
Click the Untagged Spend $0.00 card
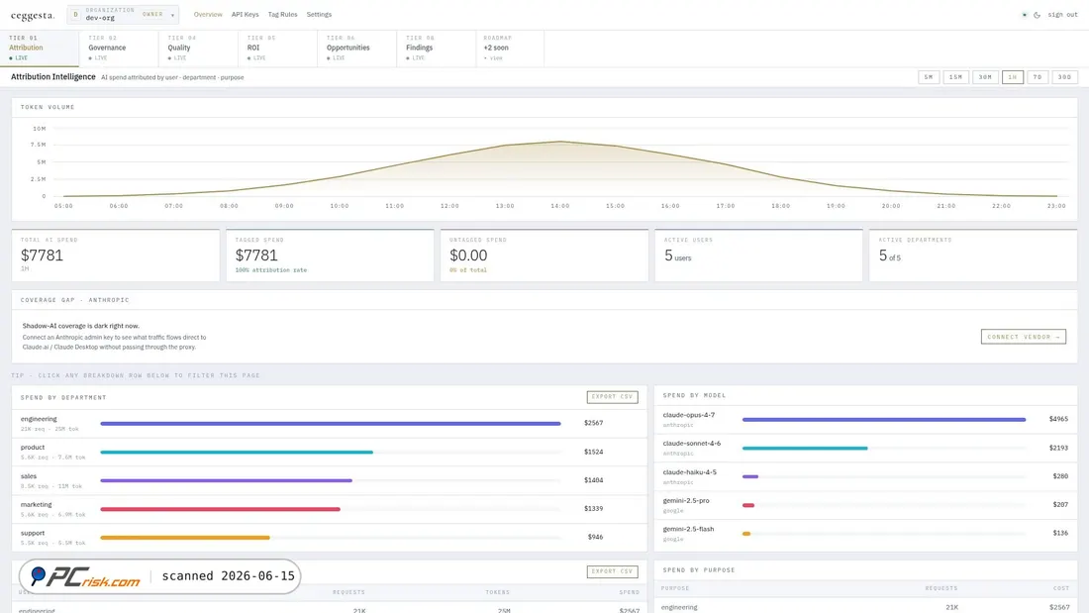tap(544, 255)
